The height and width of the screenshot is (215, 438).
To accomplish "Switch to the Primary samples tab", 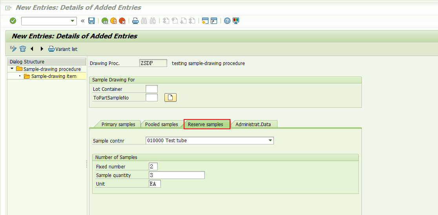I will pos(118,125).
